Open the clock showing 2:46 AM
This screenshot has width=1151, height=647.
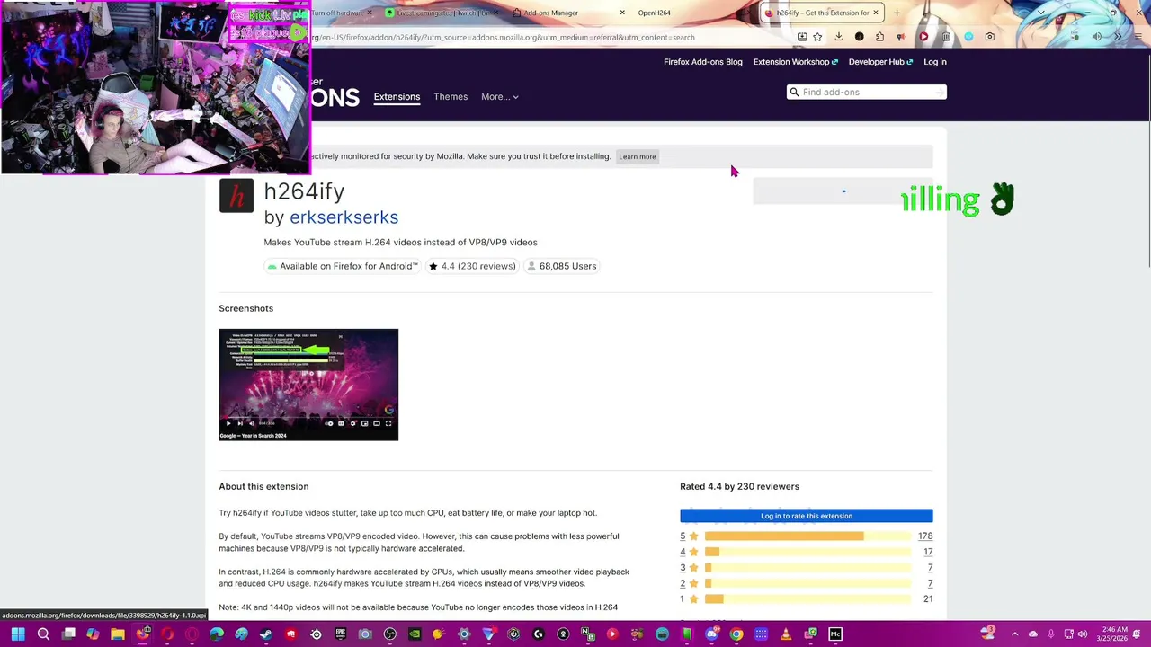click(x=1114, y=634)
